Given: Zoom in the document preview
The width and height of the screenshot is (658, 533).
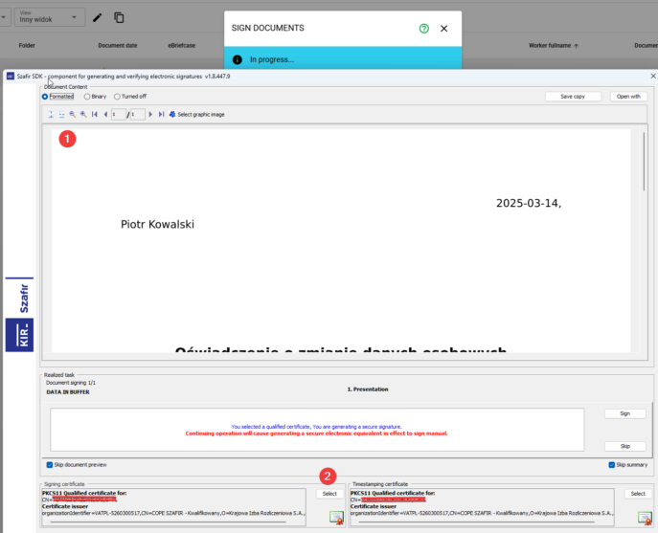Looking at the screenshot, I should point(83,115).
